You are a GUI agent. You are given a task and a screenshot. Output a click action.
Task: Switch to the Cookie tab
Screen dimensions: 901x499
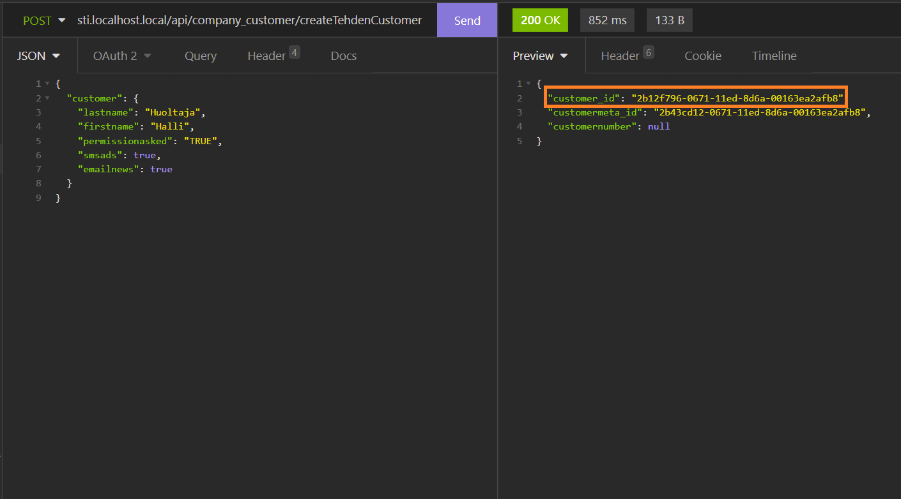703,56
